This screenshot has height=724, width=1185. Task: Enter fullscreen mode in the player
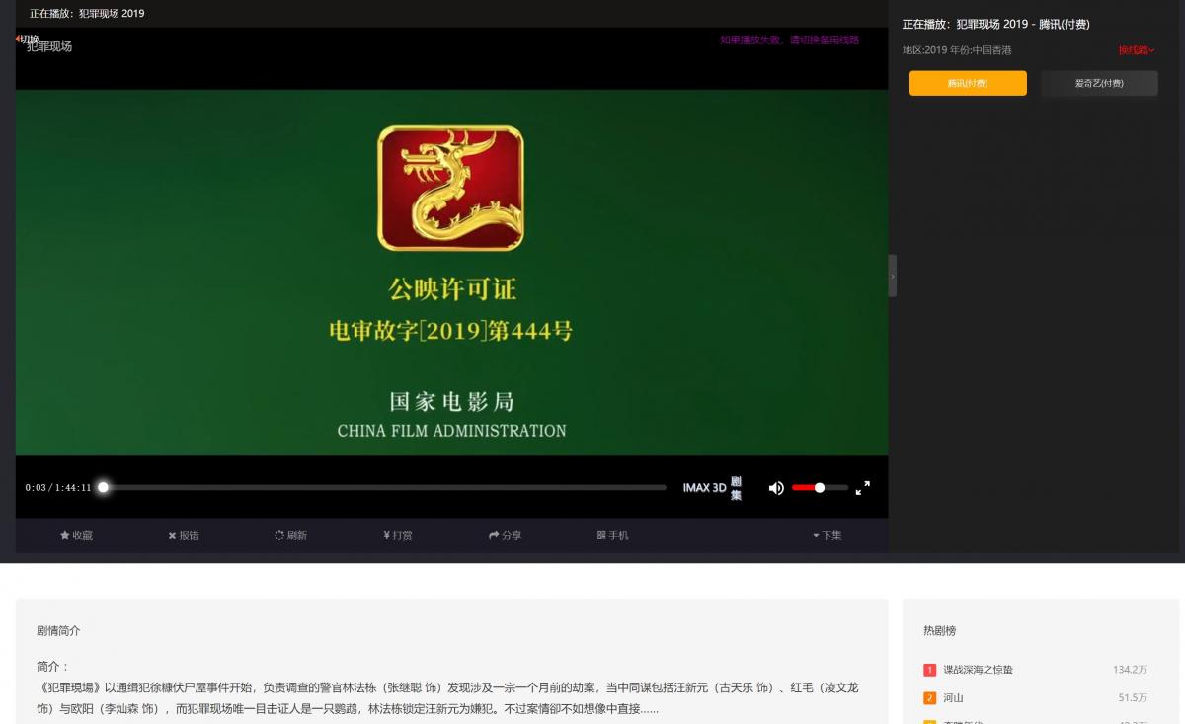pos(862,488)
